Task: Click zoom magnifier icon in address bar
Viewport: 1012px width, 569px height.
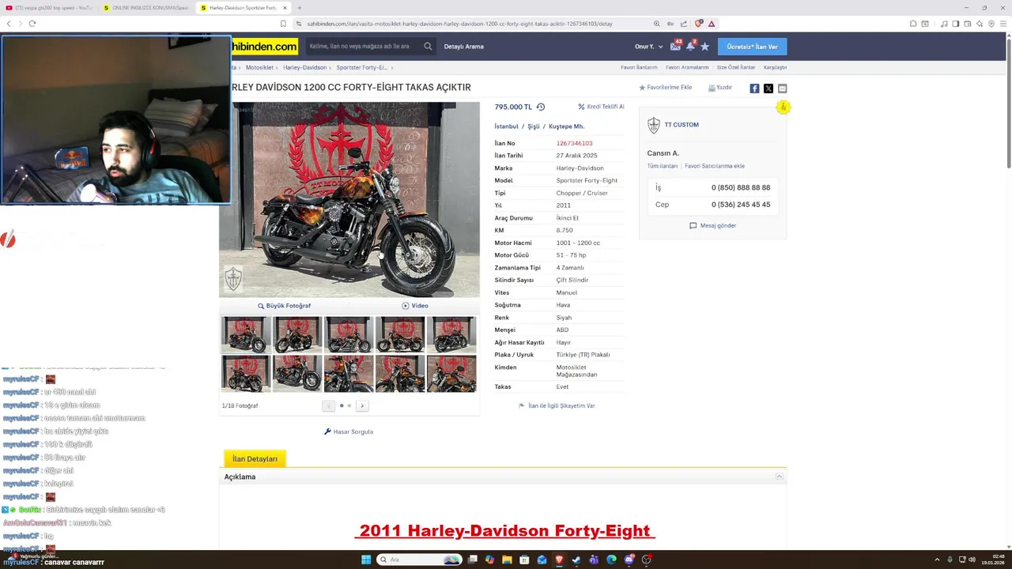Action: point(656,24)
